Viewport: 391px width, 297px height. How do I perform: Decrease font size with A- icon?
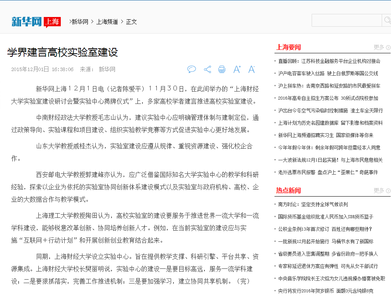pyautogui.click(x=252, y=69)
